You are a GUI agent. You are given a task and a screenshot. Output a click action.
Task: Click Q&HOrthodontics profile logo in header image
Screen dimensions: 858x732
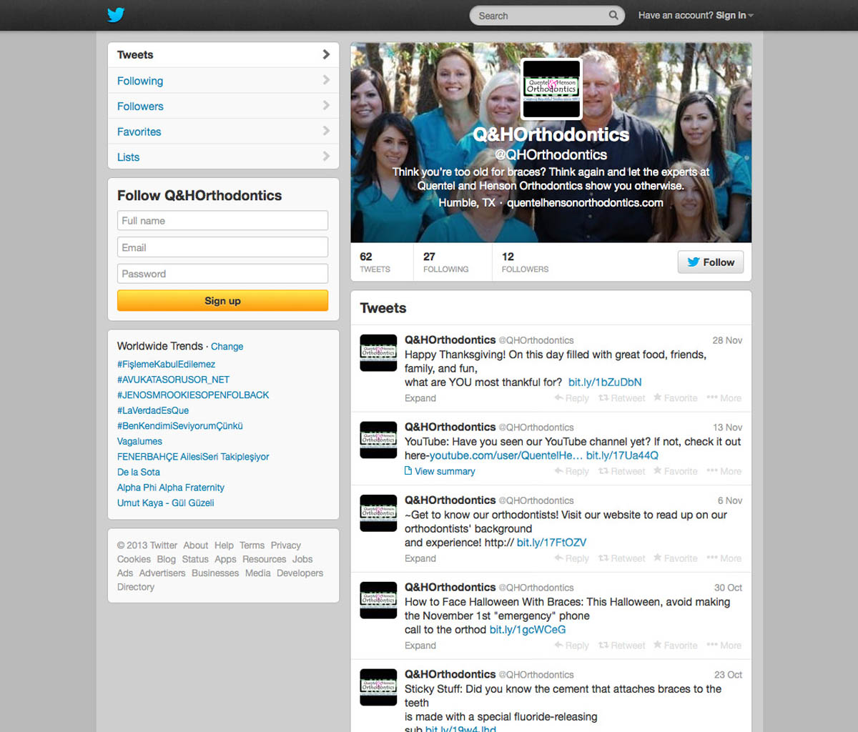[x=551, y=89]
